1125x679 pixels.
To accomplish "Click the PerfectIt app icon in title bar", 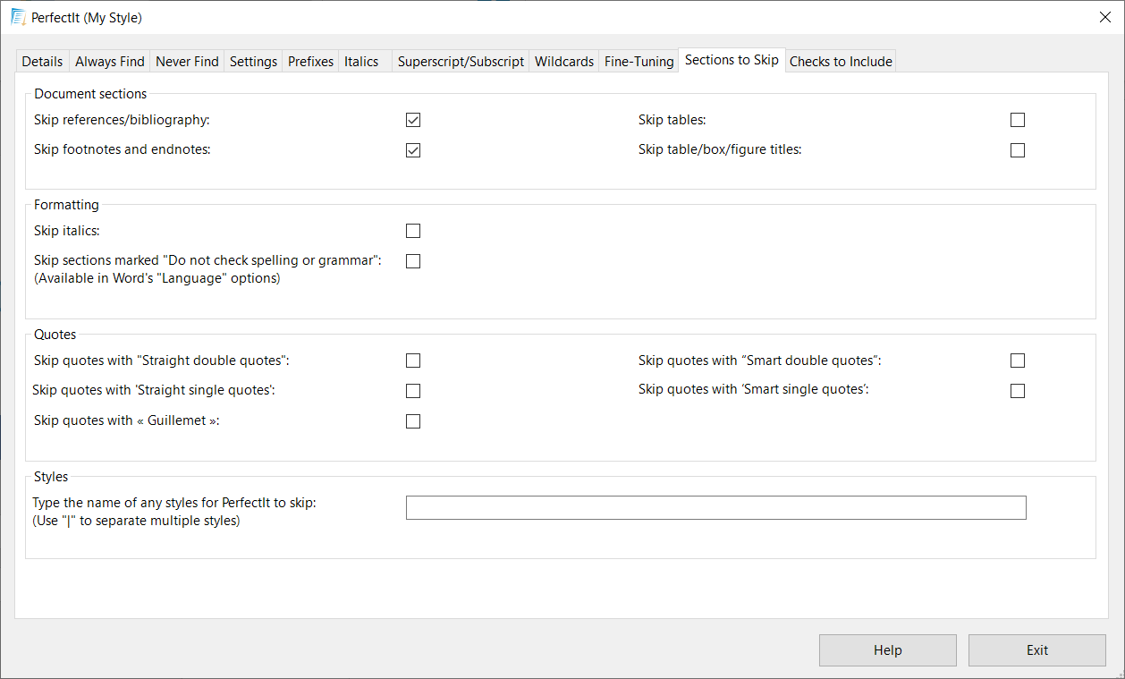I will pyautogui.click(x=17, y=17).
